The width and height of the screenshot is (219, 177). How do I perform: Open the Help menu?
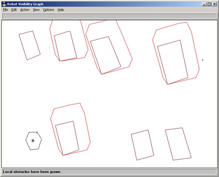[61, 10]
